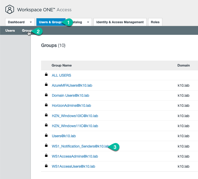The image size is (198, 179).
Task: Click lock icon beside WS1_Notification_Senders@k10.lab
Action: point(46,145)
